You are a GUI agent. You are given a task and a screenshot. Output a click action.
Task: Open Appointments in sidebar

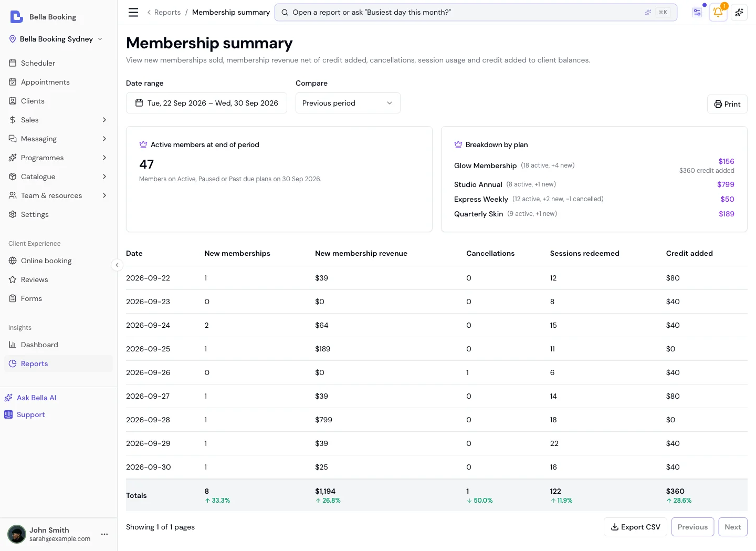click(58, 82)
